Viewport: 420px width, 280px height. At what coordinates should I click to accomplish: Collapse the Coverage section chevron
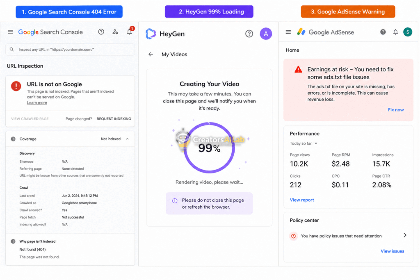(x=127, y=139)
